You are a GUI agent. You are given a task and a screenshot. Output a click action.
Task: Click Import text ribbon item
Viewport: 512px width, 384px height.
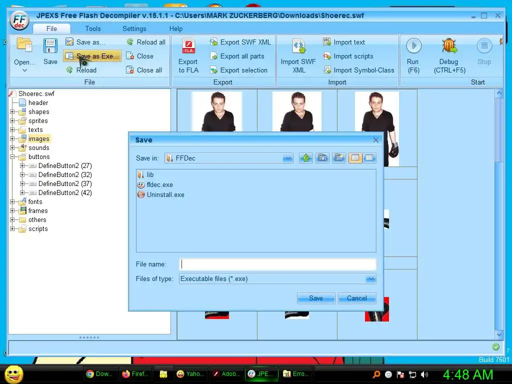tap(344, 42)
